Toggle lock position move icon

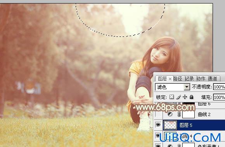185,97
